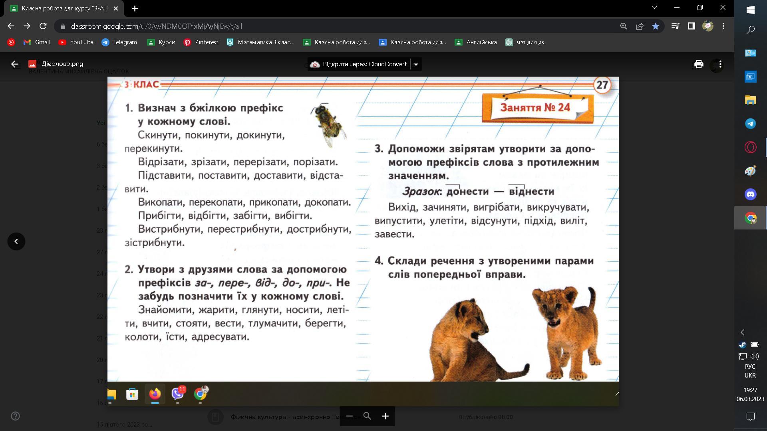Image resolution: width=767 pixels, height=431 pixels.
Task: Open the three-dot more actions menu
Action: click(720, 64)
